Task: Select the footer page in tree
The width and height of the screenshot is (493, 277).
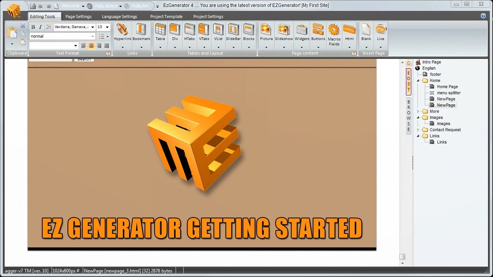Action: tap(436, 74)
